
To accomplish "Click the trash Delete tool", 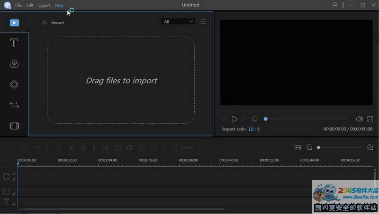I will (x=83, y=147).
